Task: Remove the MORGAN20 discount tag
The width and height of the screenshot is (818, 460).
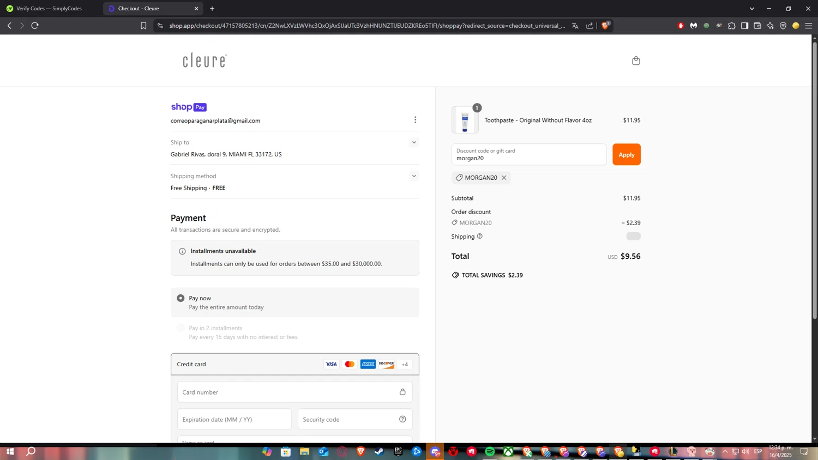Action: tap(504, 178)
